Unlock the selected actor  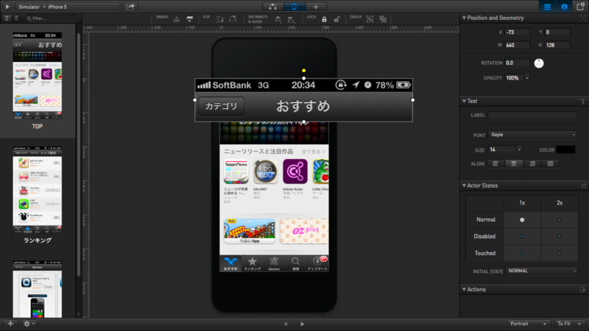click(x=337, y=19)
